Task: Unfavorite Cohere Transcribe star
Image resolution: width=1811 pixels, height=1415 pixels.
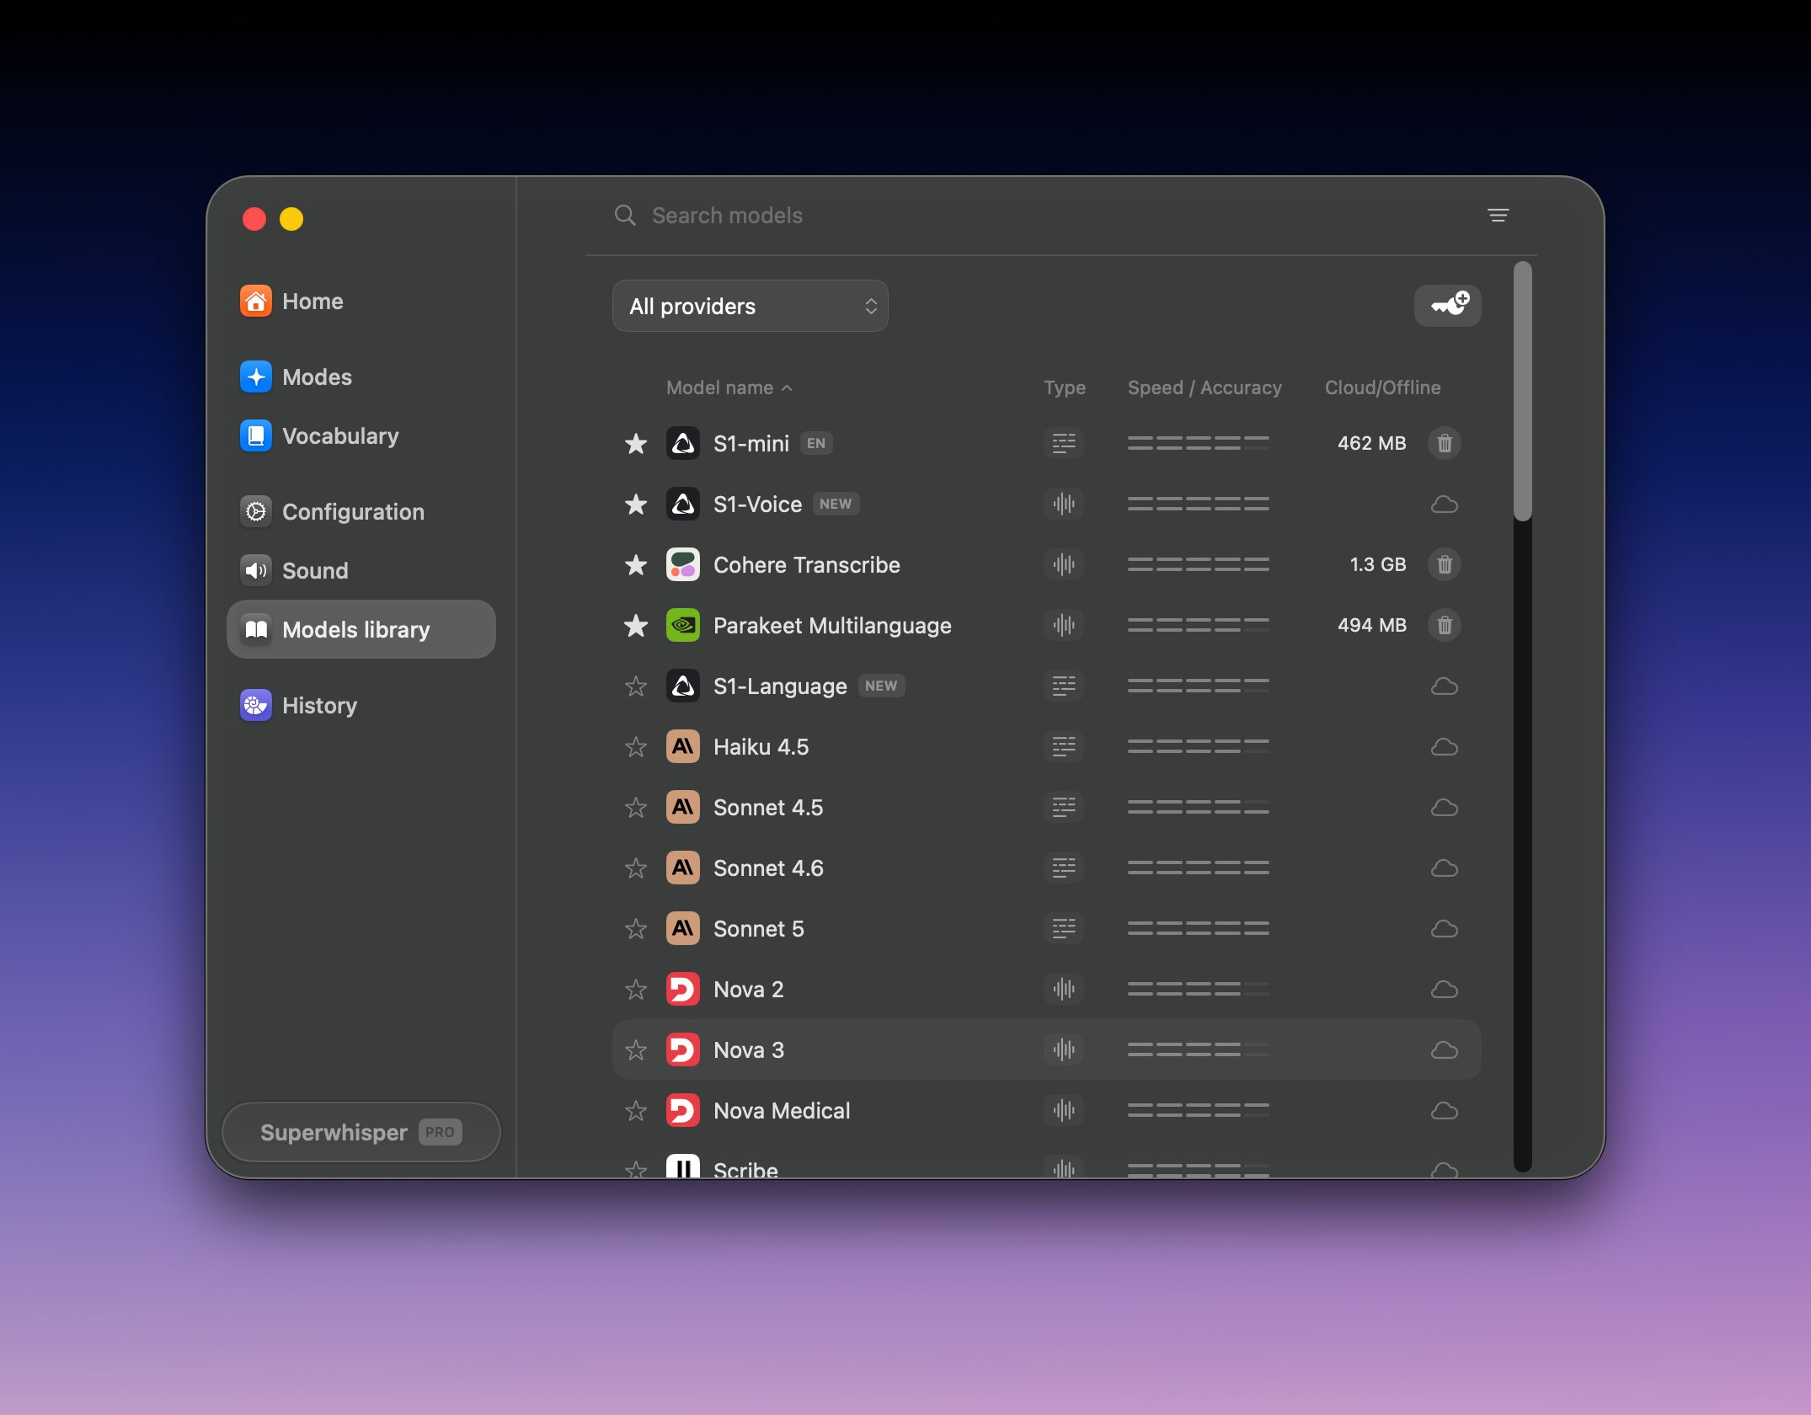Action: [636, 564]
